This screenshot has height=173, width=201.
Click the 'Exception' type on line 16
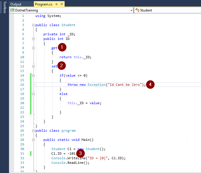[96, 85]
